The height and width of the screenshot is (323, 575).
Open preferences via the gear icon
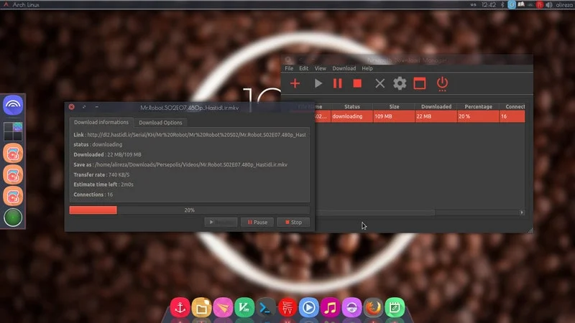click(x=400, y=83)
